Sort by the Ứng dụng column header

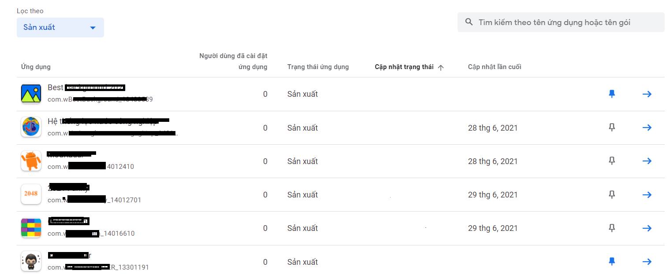point(36,67)
